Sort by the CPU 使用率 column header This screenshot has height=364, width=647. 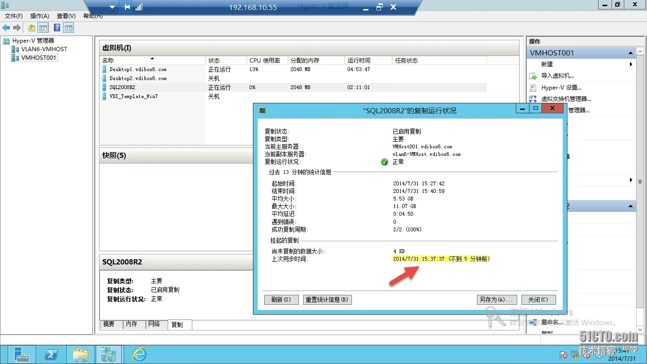point(267,61)
